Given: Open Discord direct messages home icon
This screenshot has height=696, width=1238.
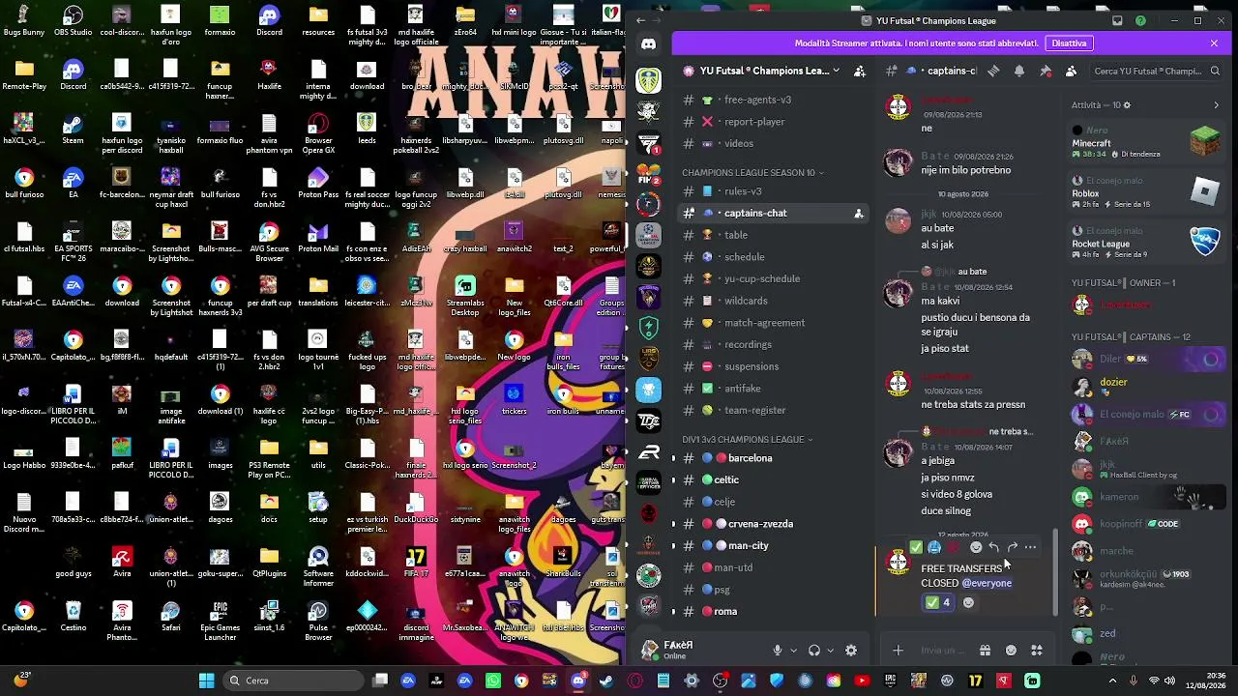Looking at the screenshot, I should click(648, 44).
